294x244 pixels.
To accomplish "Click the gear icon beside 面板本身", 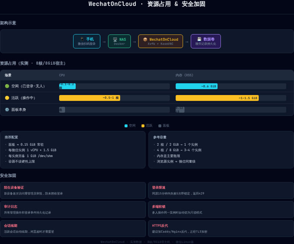I will 7,110.
